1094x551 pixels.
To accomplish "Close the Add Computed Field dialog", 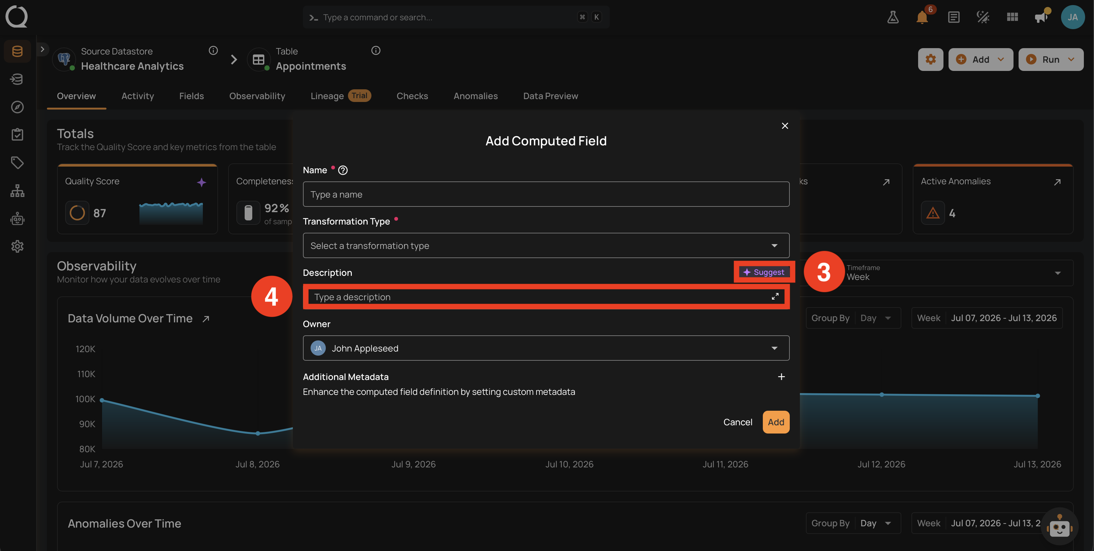I will pyautogui.click(x=784, y=126).
